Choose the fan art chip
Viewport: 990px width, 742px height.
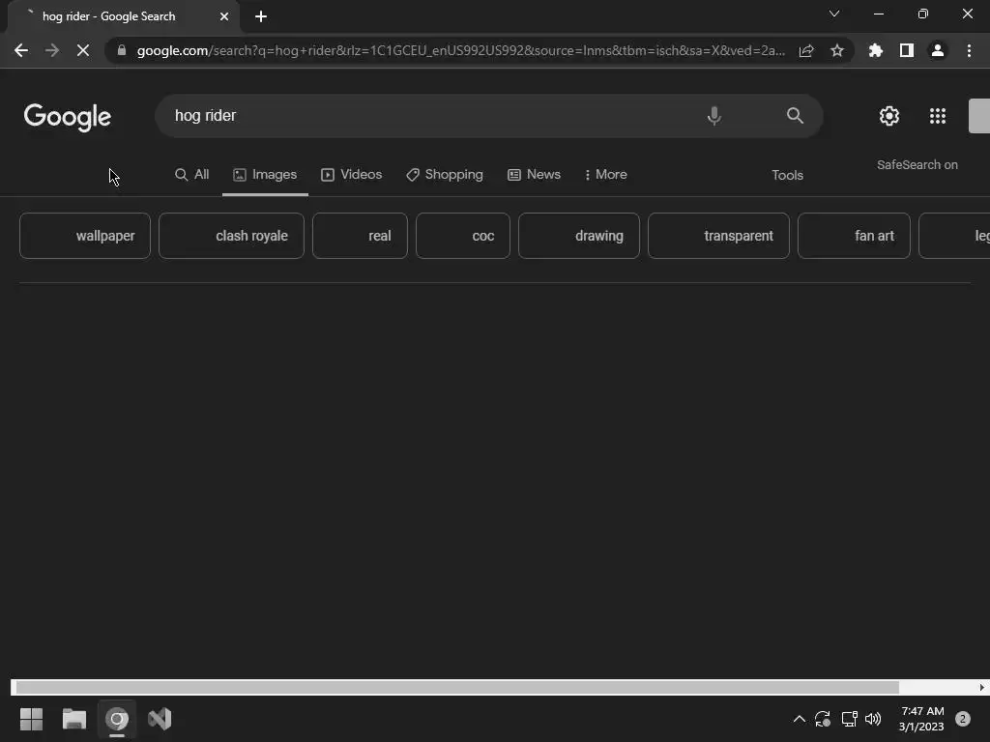(x=854, y=236)
